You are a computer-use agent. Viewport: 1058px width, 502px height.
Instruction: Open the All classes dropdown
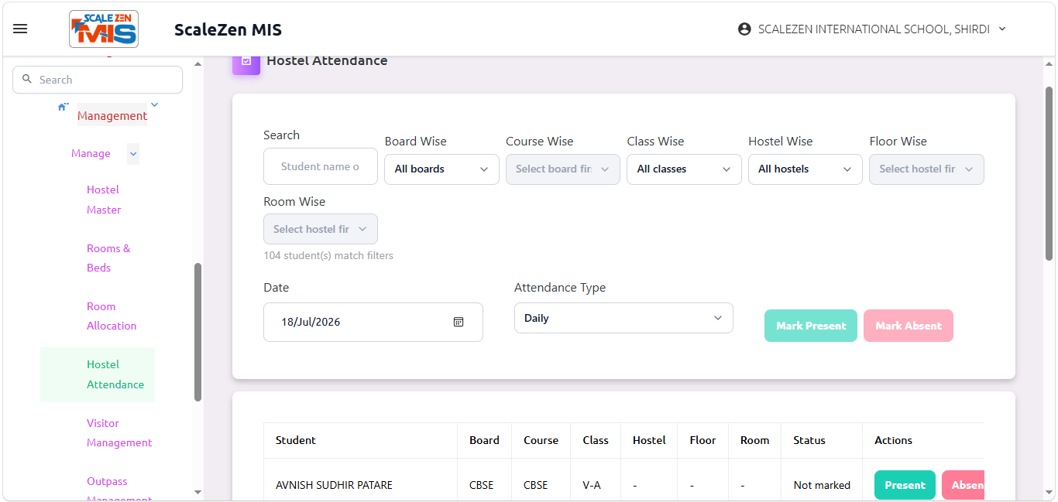pos(684,169)
